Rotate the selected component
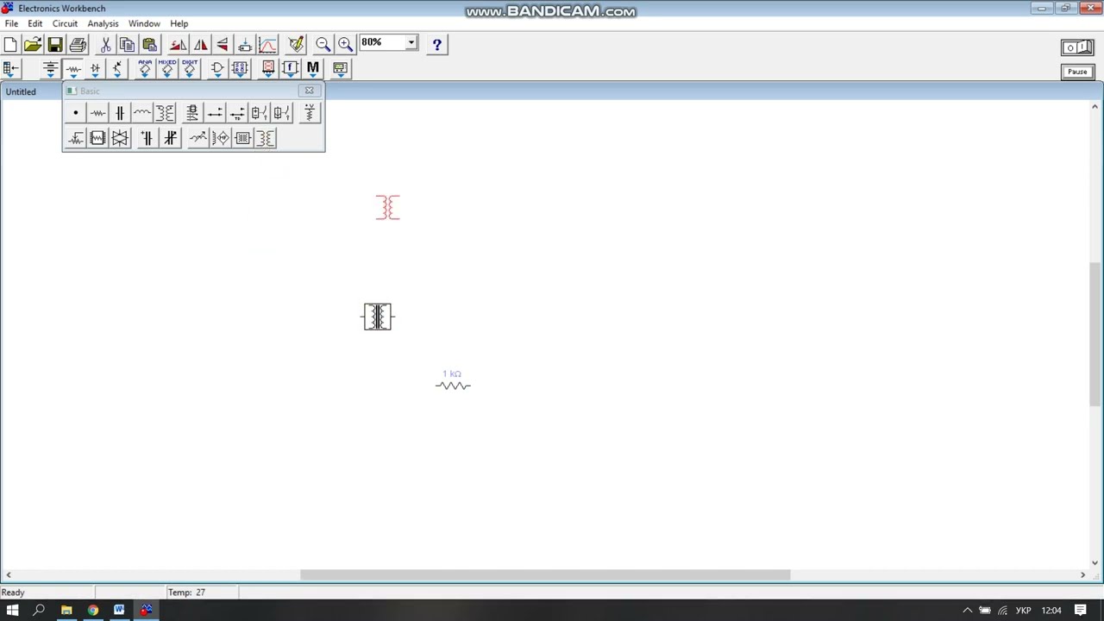Image resolution: width=1104 pixels, height=621 pixels. coord(178,44)
